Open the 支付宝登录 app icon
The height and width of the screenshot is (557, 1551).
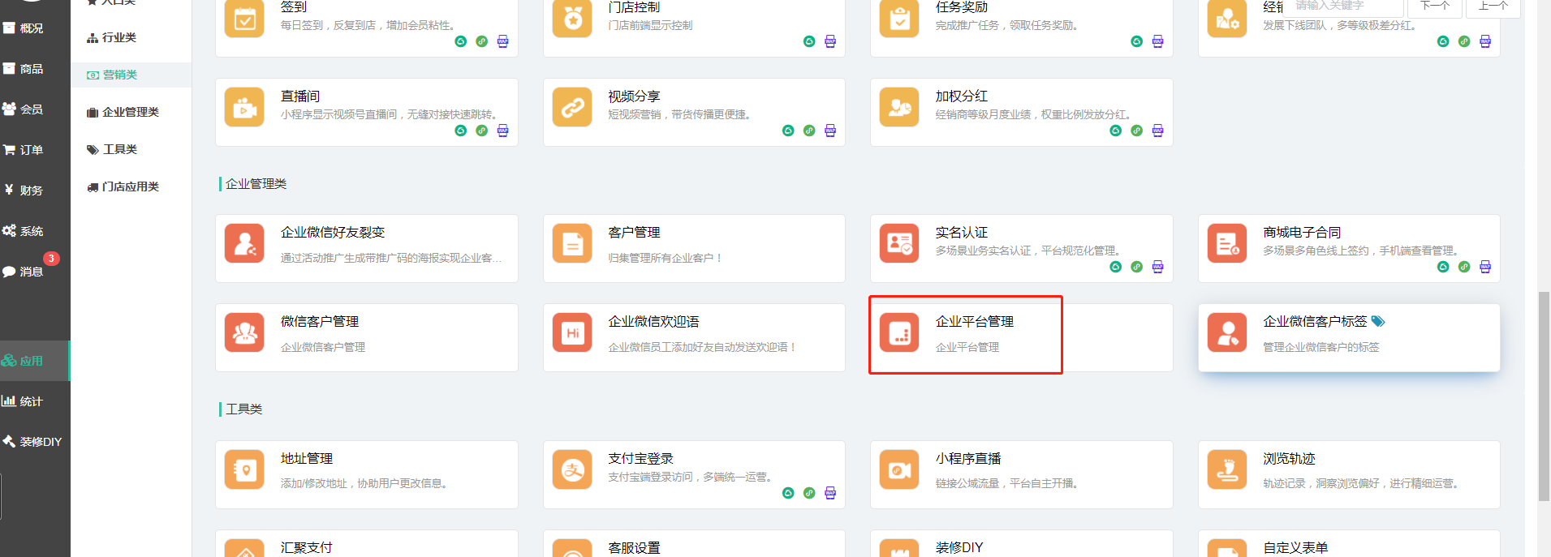coord(572,470)
